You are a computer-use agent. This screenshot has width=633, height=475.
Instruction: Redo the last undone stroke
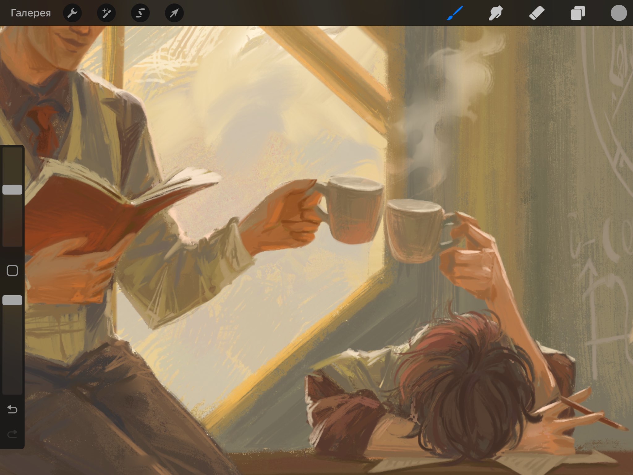[x=12, y=434]
